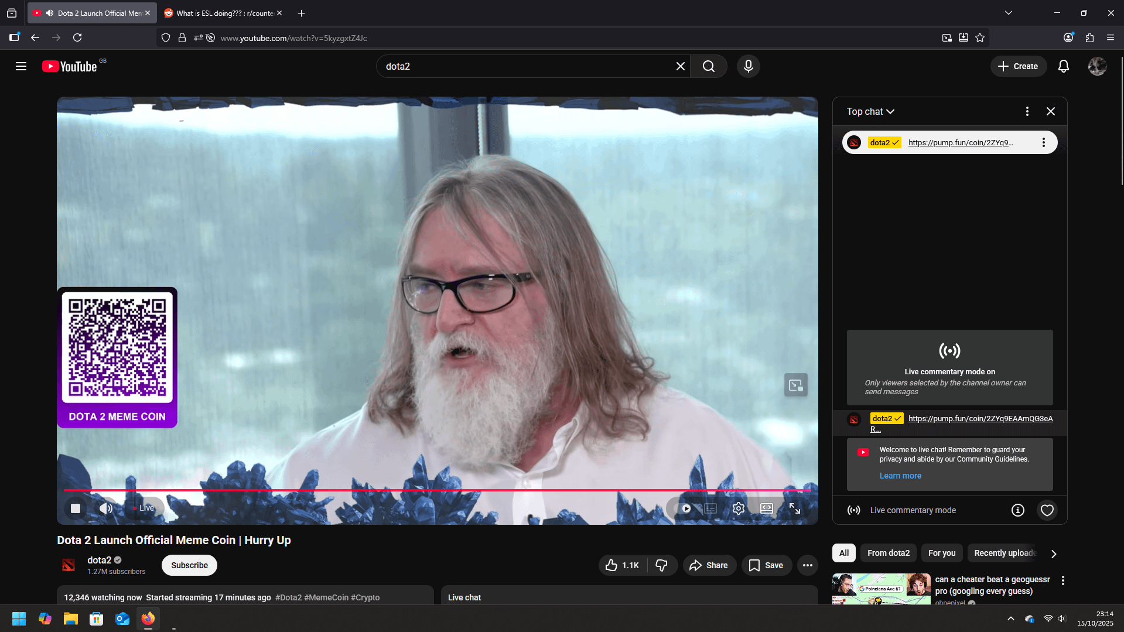Clear the dota2 search query
Screen dimensions: 1124x632
coord(680,66)
